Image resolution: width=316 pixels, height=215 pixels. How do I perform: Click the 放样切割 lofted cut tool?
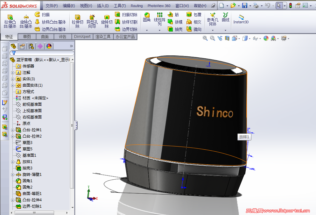click(126, 22)
